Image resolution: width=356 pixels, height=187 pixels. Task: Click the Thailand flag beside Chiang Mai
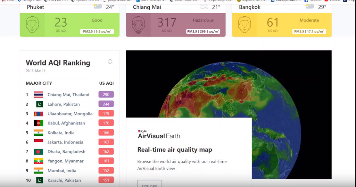coord(38,95)
